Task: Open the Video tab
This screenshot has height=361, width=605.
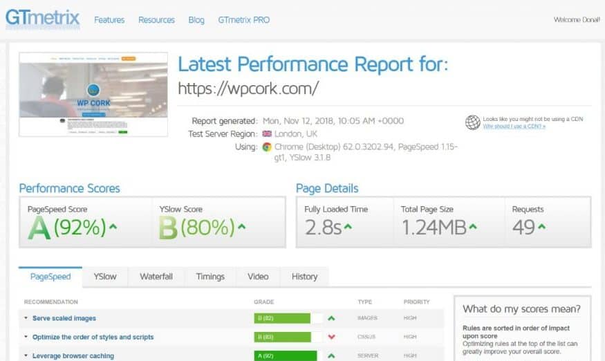Action: [x=258, y=277]
